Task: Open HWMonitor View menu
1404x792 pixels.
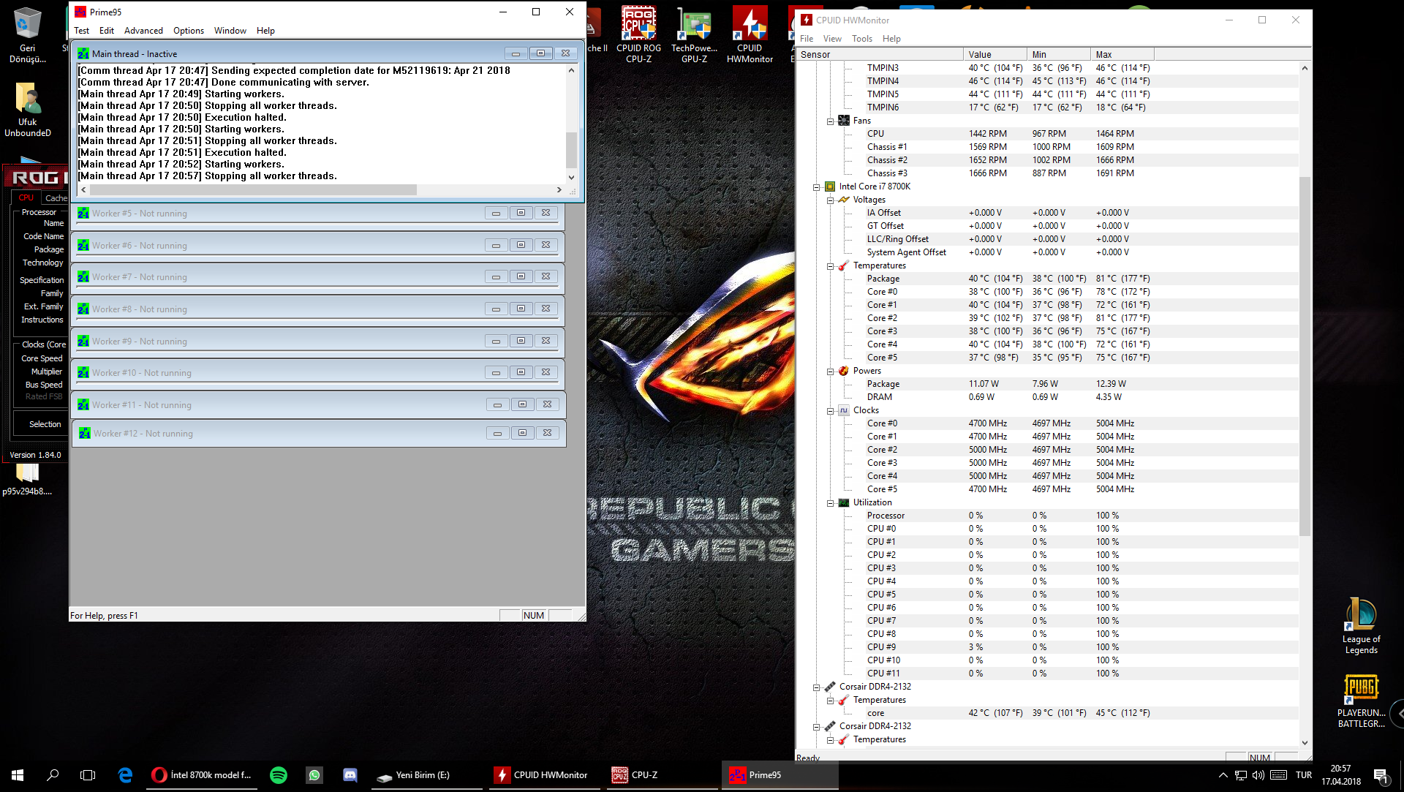Action: click(x=832, y=39)
